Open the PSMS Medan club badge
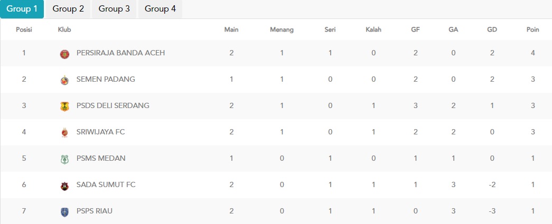 click(64, 159)
